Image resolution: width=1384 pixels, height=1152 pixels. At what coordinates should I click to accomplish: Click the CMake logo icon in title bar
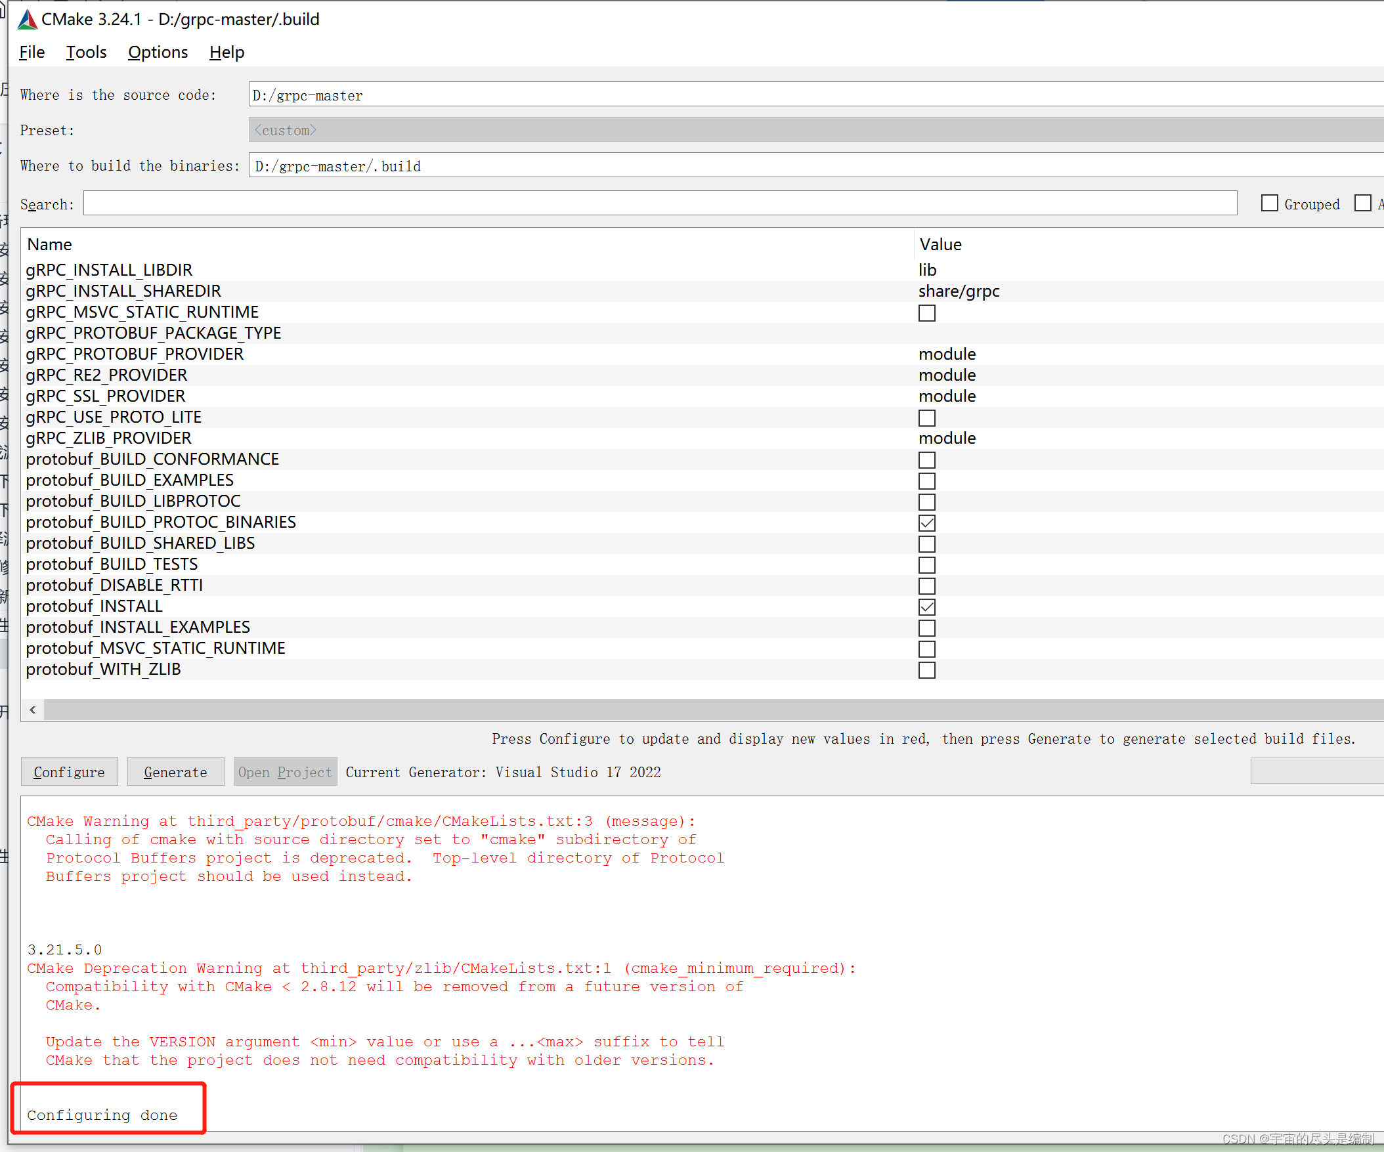[26, 19]
